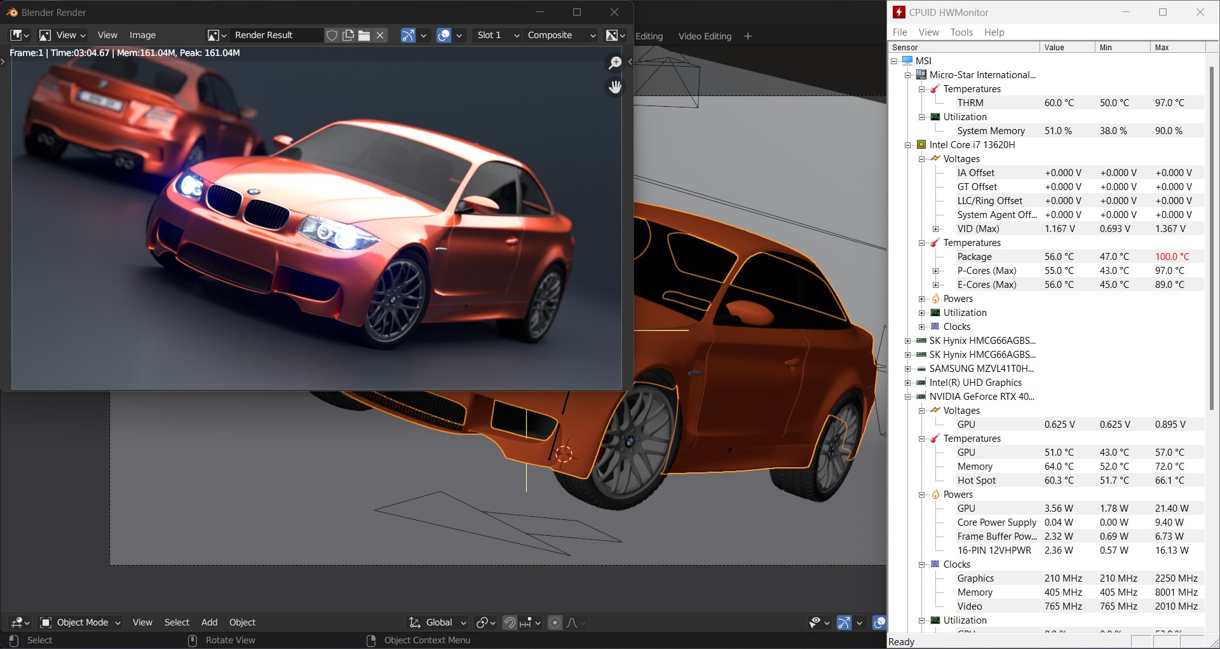This screenshot has width=1220, height=649.
Task: Toggle gizmo display in the image editor header
Action: tap(408, 36)
